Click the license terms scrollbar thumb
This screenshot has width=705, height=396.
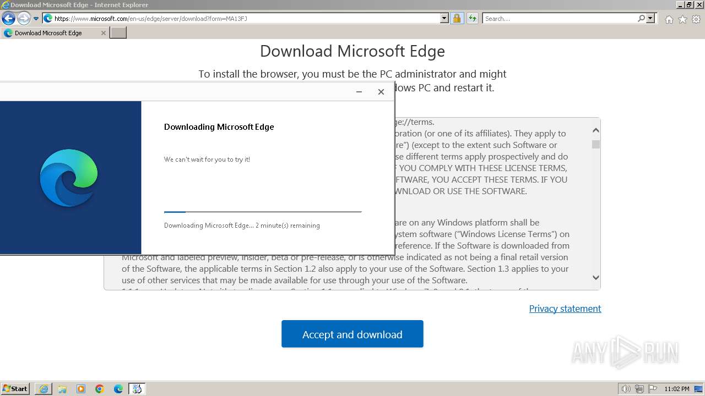[x=595, y=144]
